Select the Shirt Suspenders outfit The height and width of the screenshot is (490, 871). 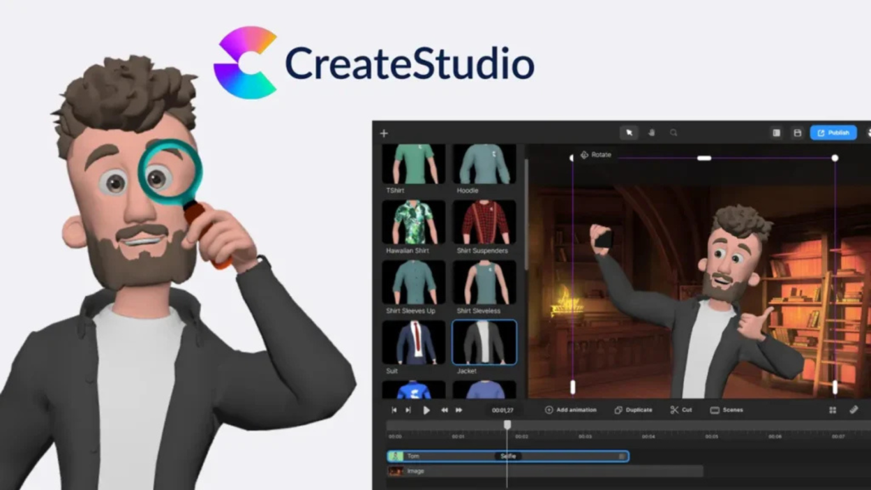coord(484,223)
